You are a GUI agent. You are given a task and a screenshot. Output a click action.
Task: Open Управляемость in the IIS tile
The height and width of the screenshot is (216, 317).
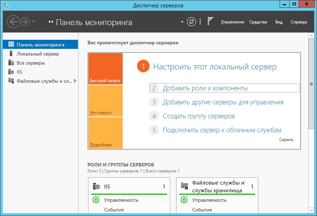point(121,200)
